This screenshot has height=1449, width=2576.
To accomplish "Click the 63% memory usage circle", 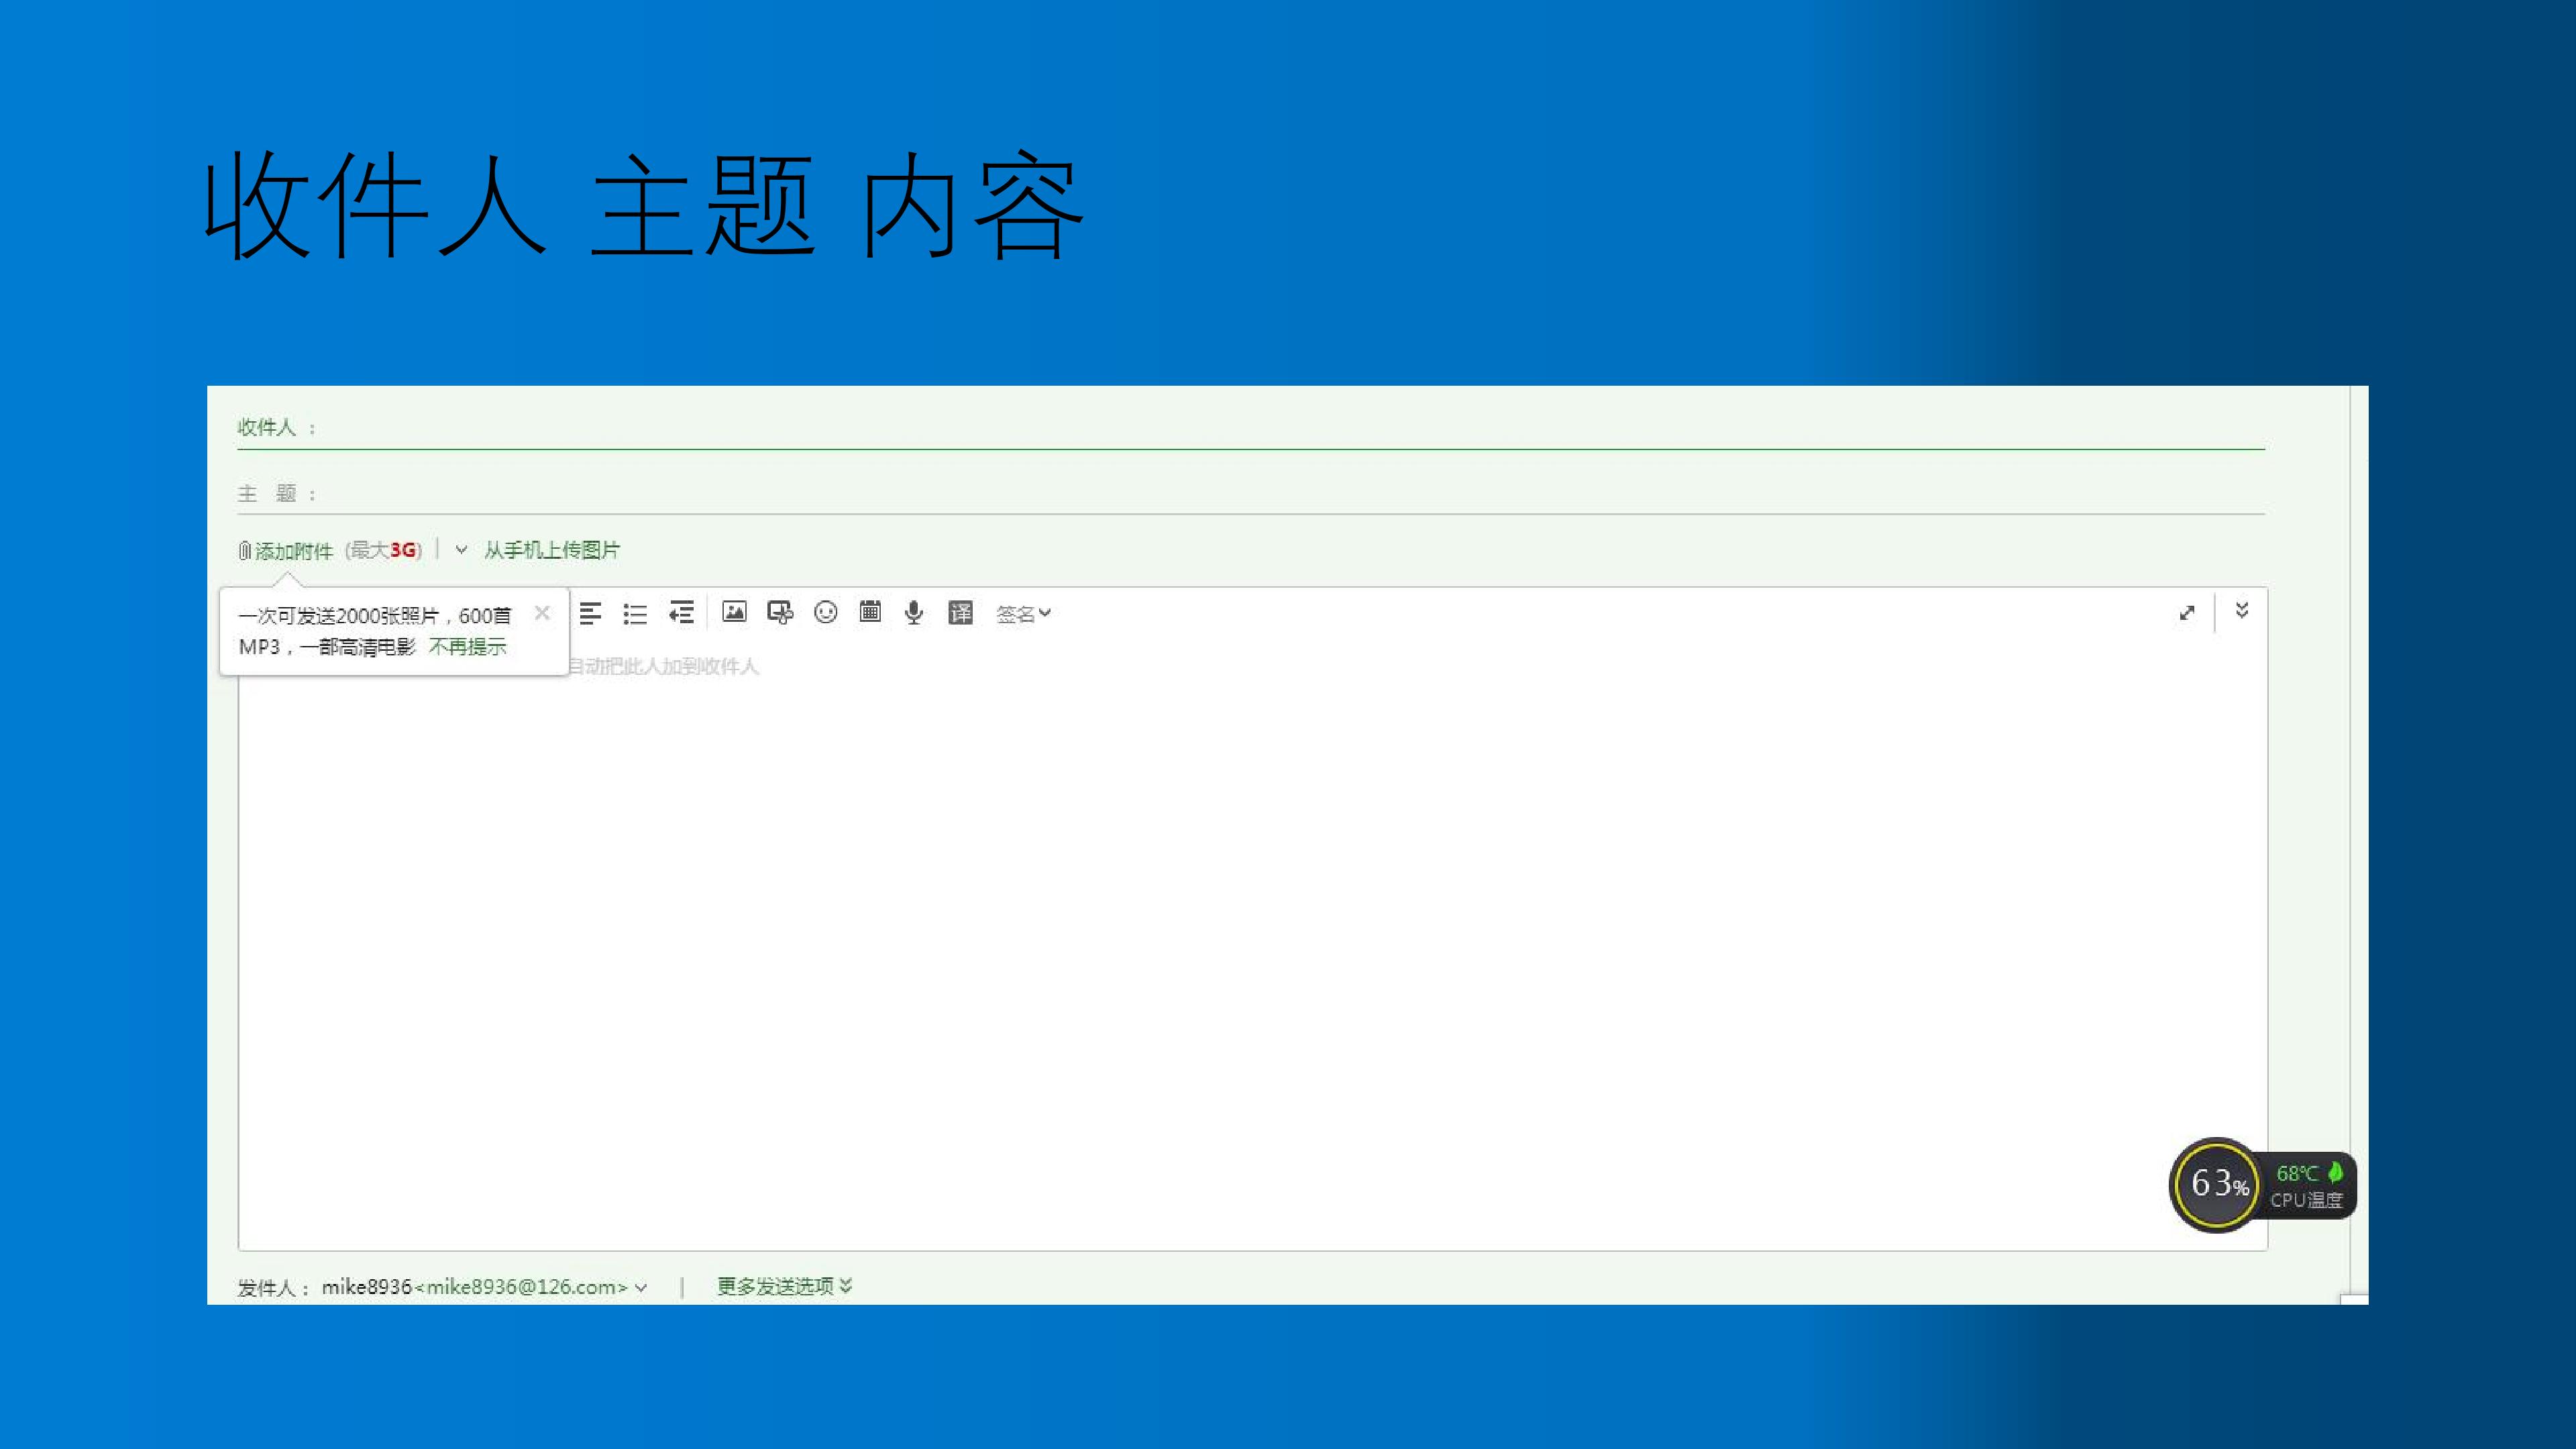I will pyautogui.click(x=2217, y=1185).
